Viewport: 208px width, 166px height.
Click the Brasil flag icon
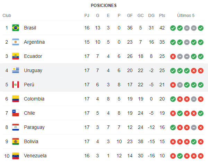coord(16,28)
